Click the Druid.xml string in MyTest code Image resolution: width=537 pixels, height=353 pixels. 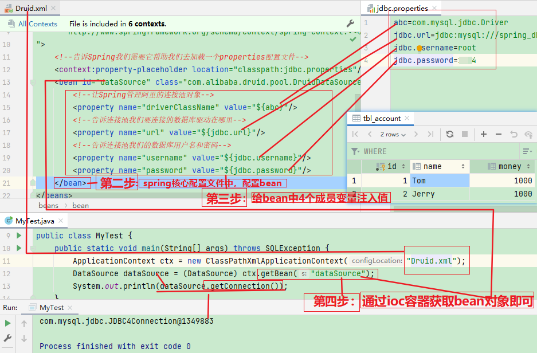[431, 261]
